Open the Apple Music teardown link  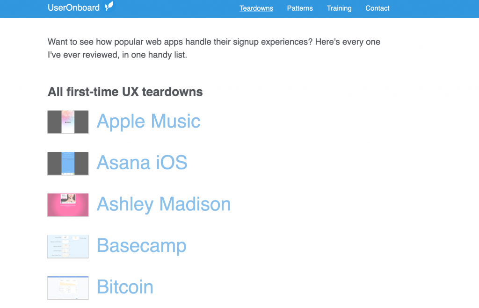[x=148, y=121]
